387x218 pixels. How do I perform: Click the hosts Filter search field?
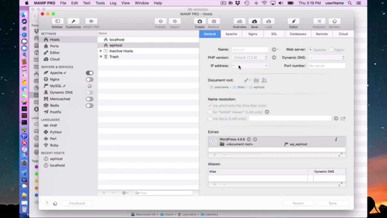(163, 193)
